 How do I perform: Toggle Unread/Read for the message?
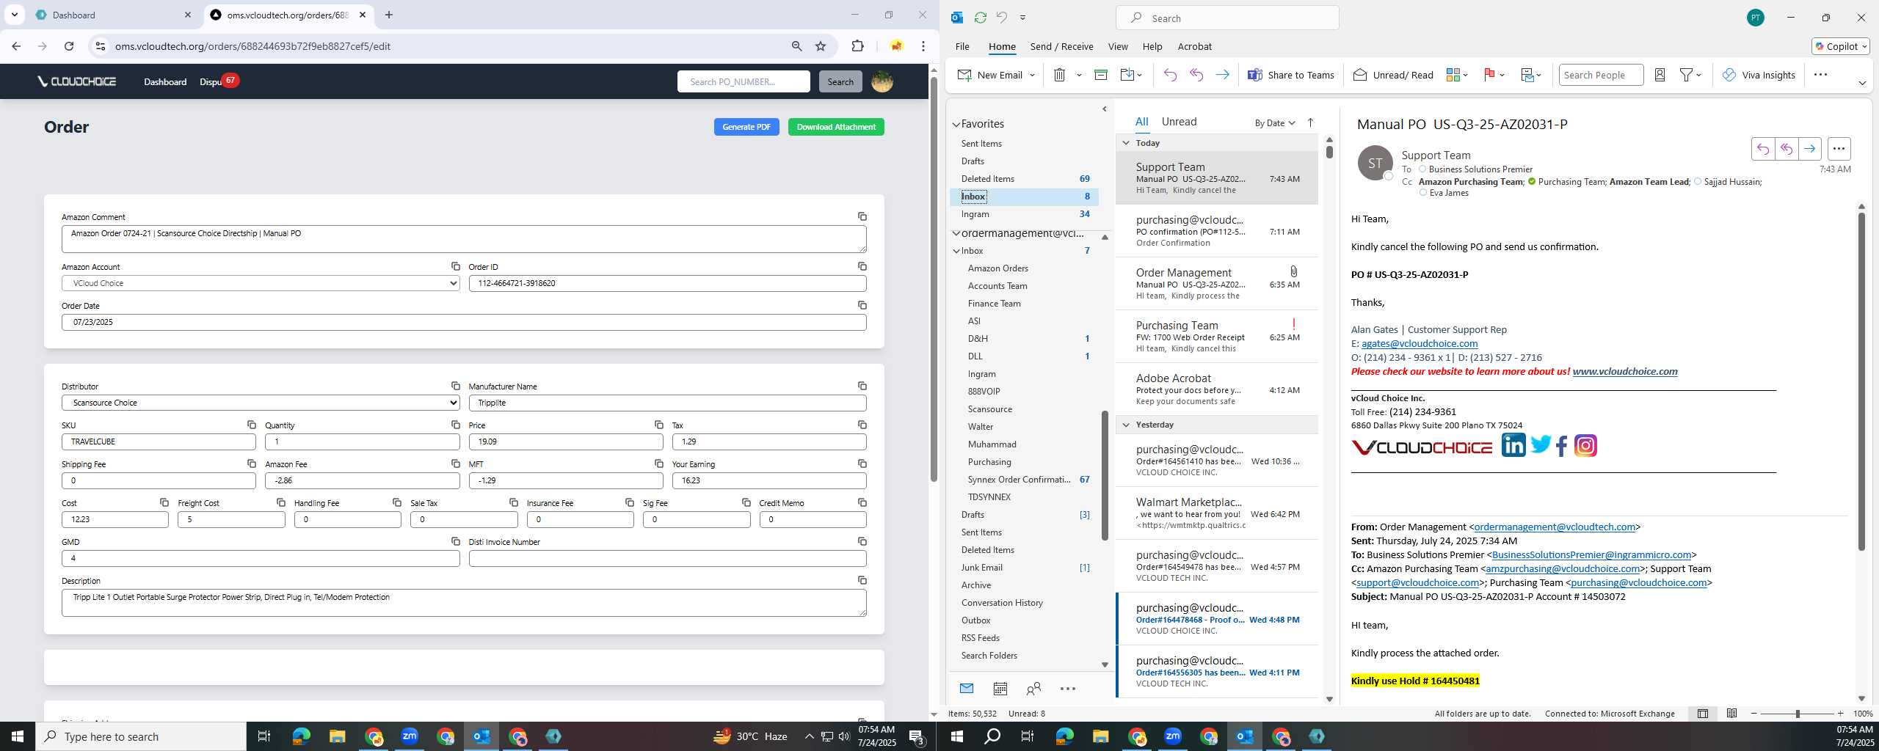(x=1393, y=75)
